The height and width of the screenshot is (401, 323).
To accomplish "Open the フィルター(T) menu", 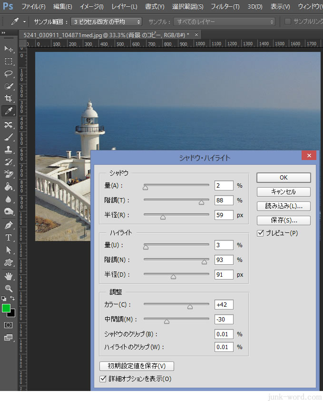I will click(x=225, y=7).
